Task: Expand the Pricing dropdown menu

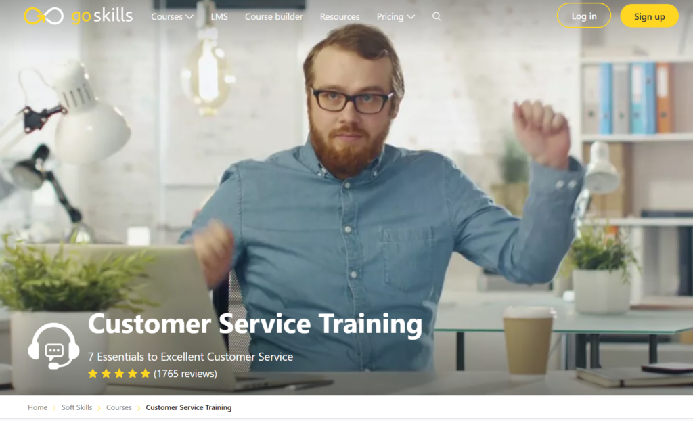Action: coord(395,16)
